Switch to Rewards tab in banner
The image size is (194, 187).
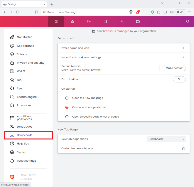(x=72, y=21)
